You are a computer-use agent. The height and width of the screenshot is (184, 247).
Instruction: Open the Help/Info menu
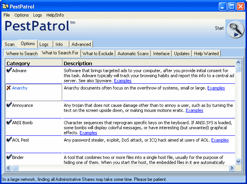[x=55, y=15]
